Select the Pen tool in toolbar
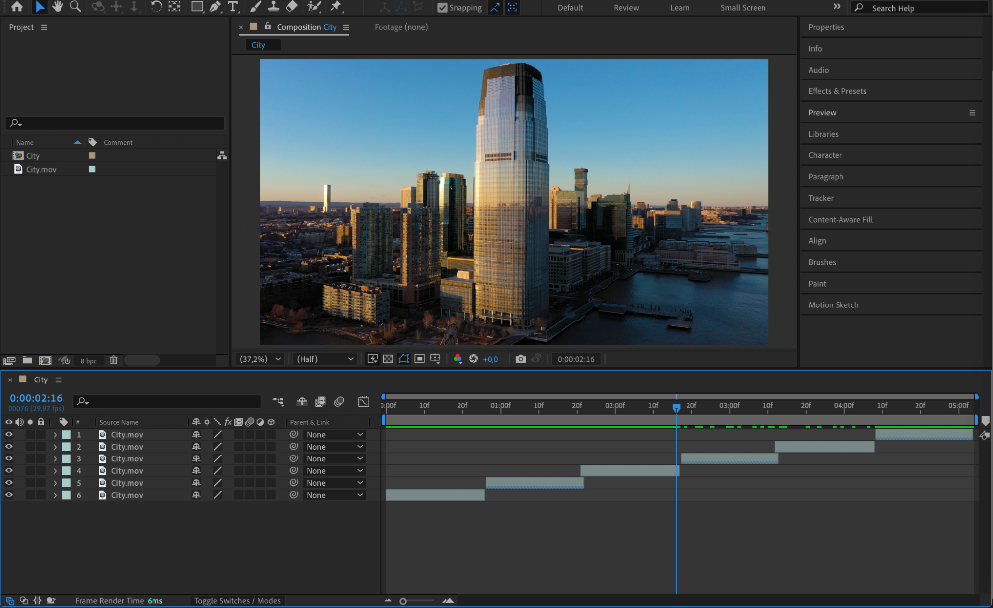993x608 pixels. click(215, 7)
